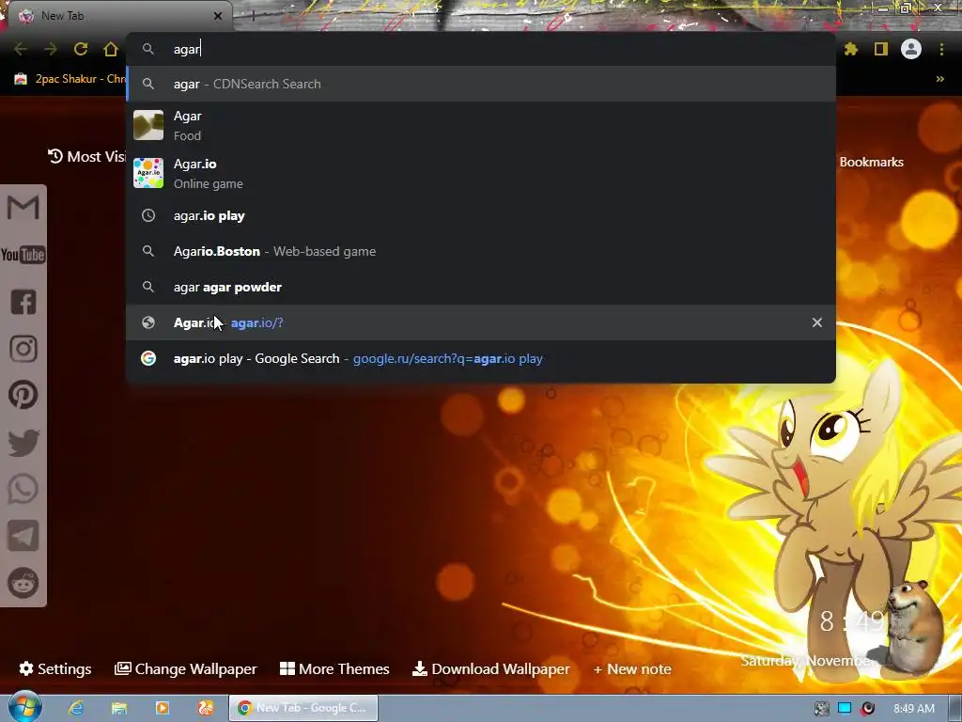Screen dimensions: 962x722
Task: Choose agar agar powder suggestion
Action: point(481,287)
